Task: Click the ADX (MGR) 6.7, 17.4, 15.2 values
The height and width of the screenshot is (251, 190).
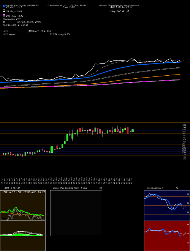Action: tap(40, 31)
